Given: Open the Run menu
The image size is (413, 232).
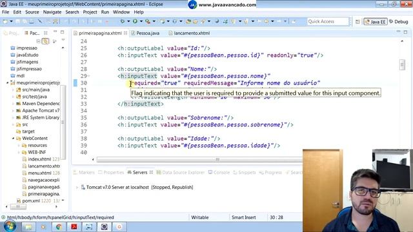Looking at the screenshot, I should pyautogui.click(x=105, y=12).
